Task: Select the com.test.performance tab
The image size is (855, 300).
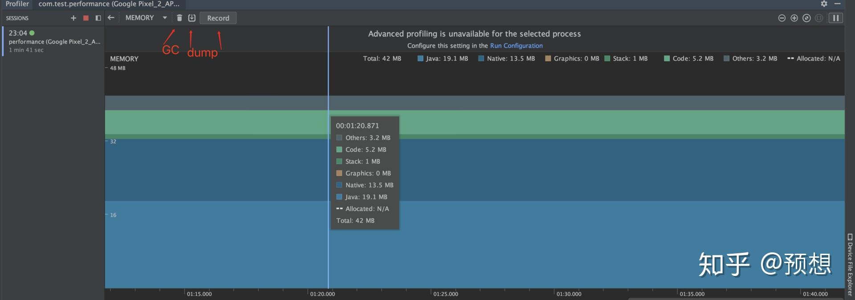Action: click(x=109, y=4)
